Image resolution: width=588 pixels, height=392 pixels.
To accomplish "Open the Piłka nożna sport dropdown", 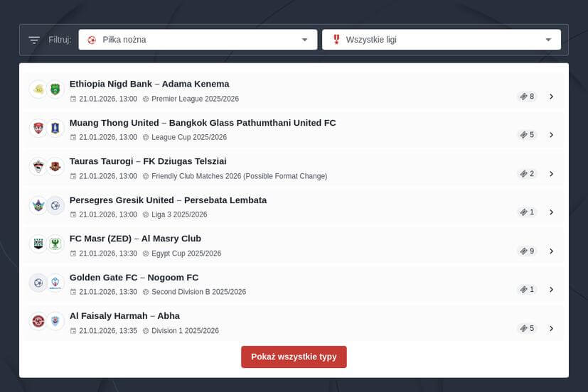I will (x=198, y=40).
